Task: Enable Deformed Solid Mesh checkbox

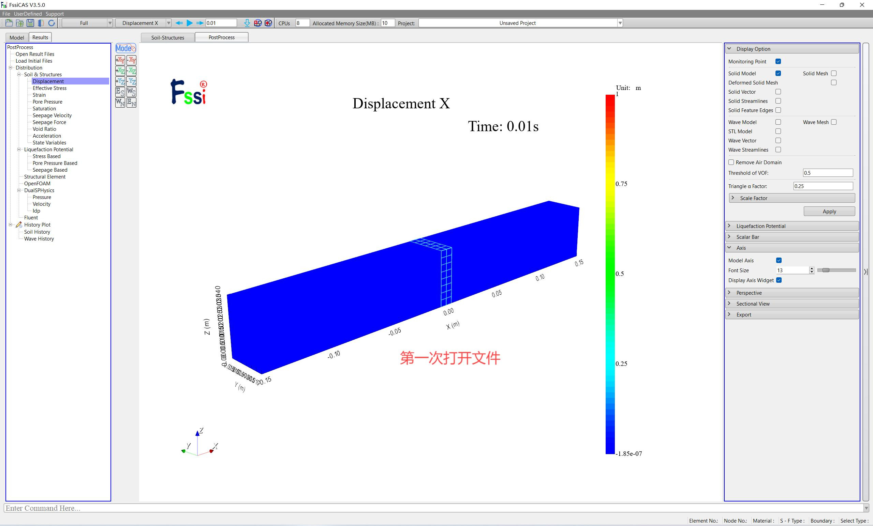Action: tap(834, 83)
